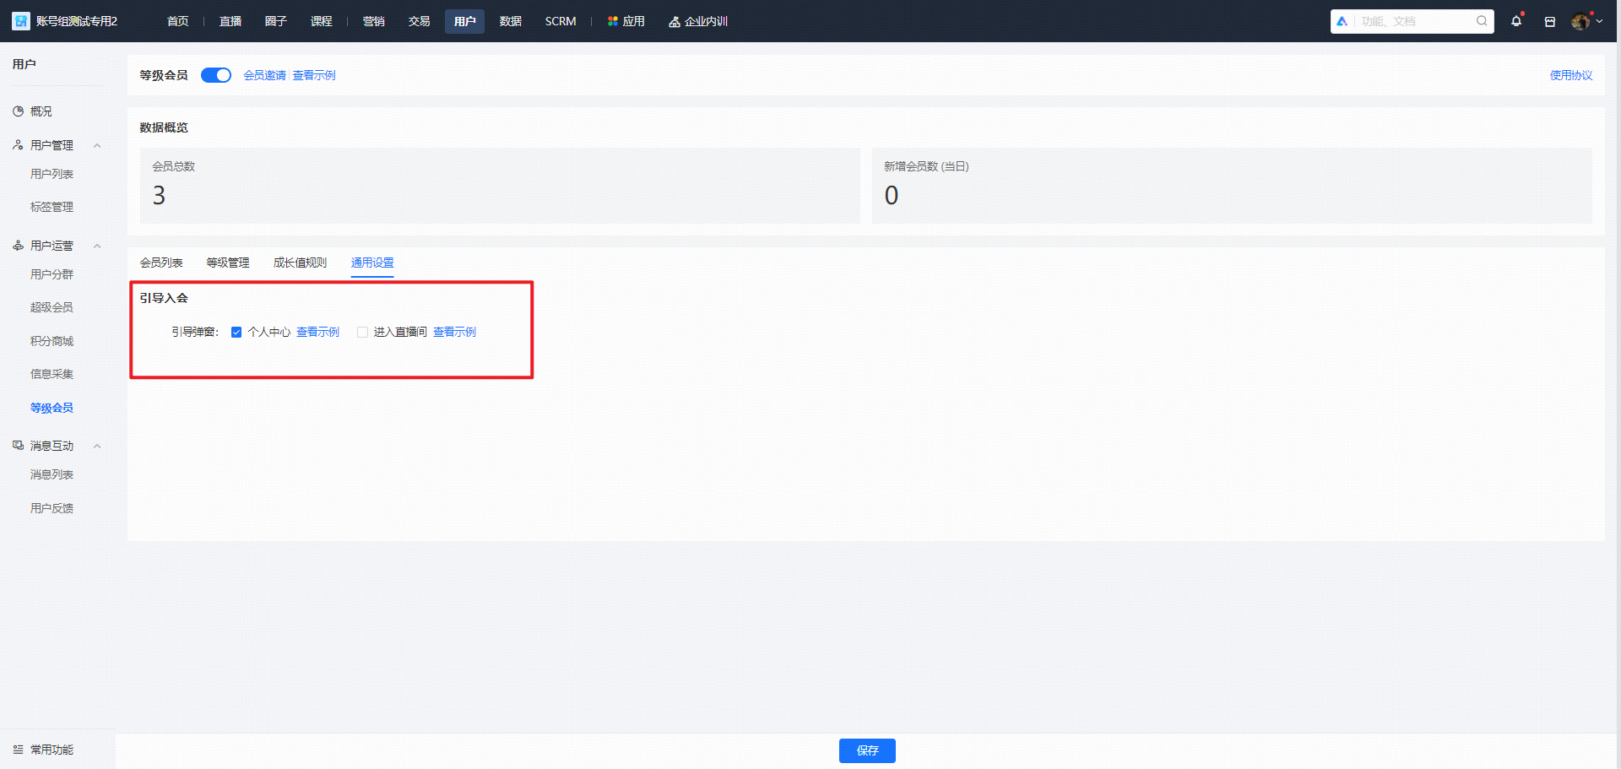Click the 账号组测试专用2 account name

[77, 21]
